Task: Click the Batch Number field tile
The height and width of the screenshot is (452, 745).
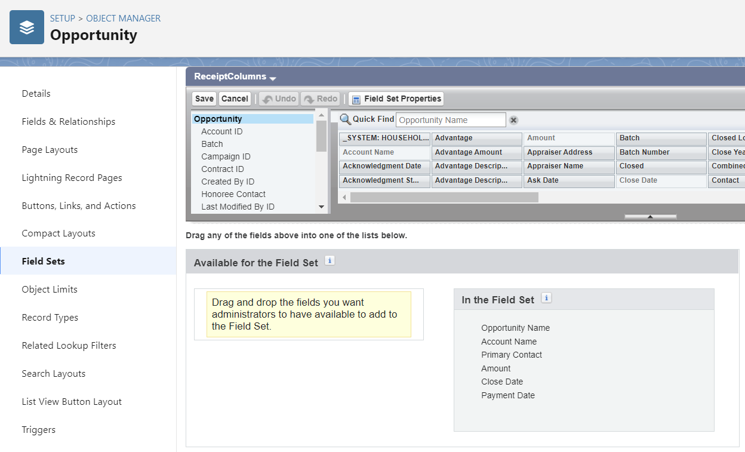Action: 661,153
